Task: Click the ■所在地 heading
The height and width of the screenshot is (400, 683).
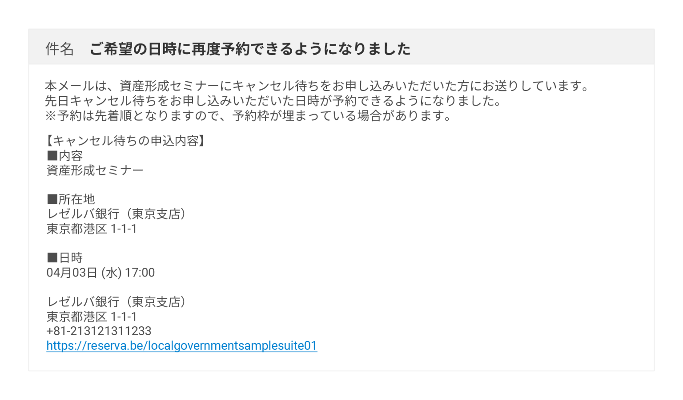Action: [71, 199]
